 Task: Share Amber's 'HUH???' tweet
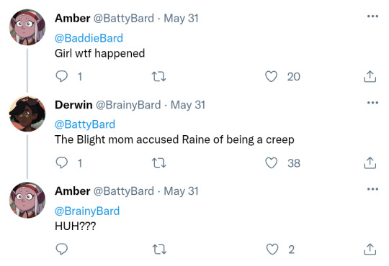[370, 249]
